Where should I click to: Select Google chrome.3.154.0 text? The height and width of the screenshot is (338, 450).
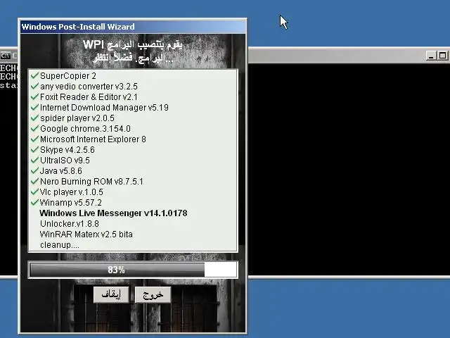click(85, 129)
